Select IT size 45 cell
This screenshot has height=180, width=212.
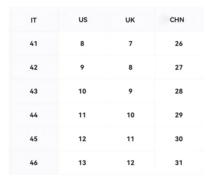34,139
